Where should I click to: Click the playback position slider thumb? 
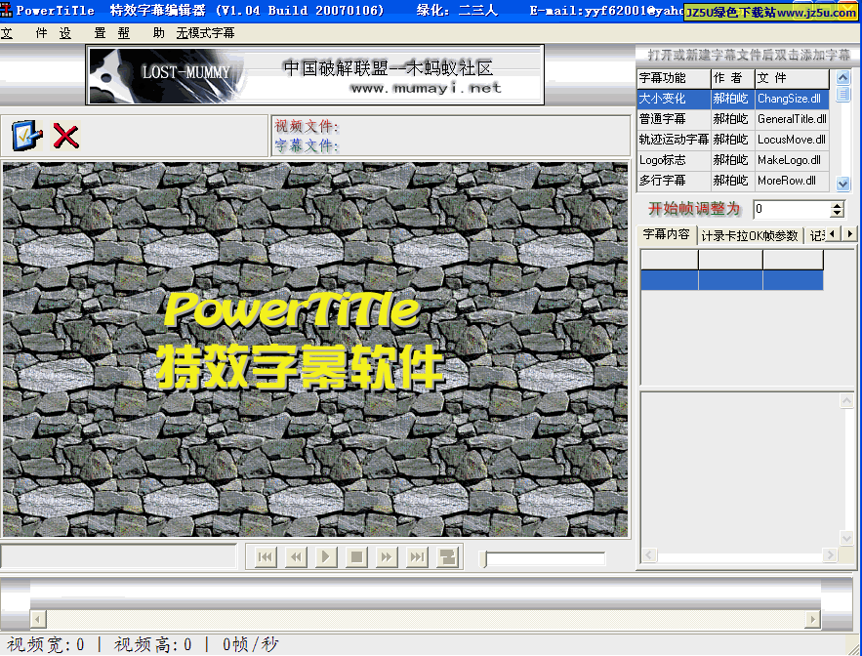point(482,558)
